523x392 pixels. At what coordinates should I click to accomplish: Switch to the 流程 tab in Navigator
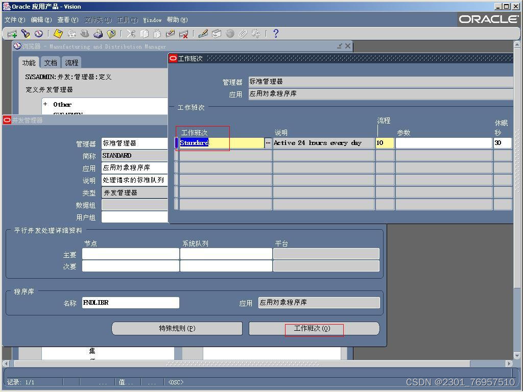click(72, 63)
